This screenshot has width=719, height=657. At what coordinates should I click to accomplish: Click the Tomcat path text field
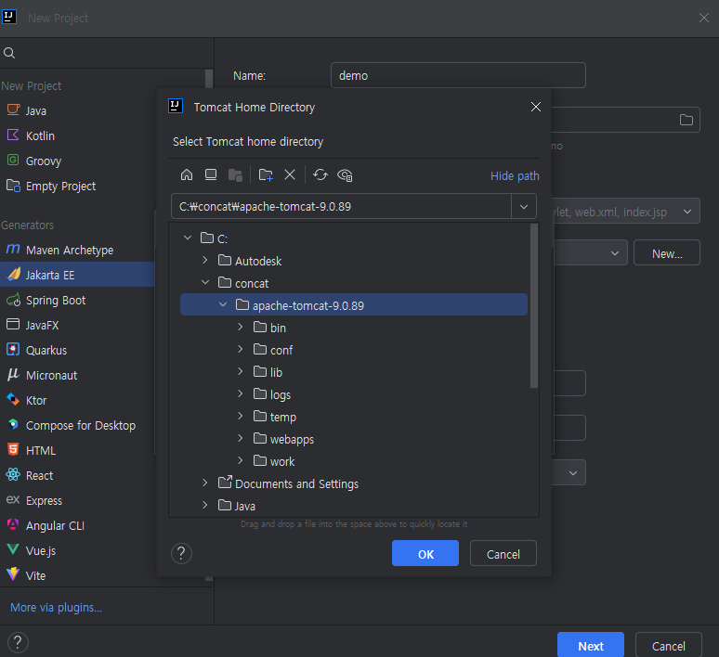(x=341, y=207)
